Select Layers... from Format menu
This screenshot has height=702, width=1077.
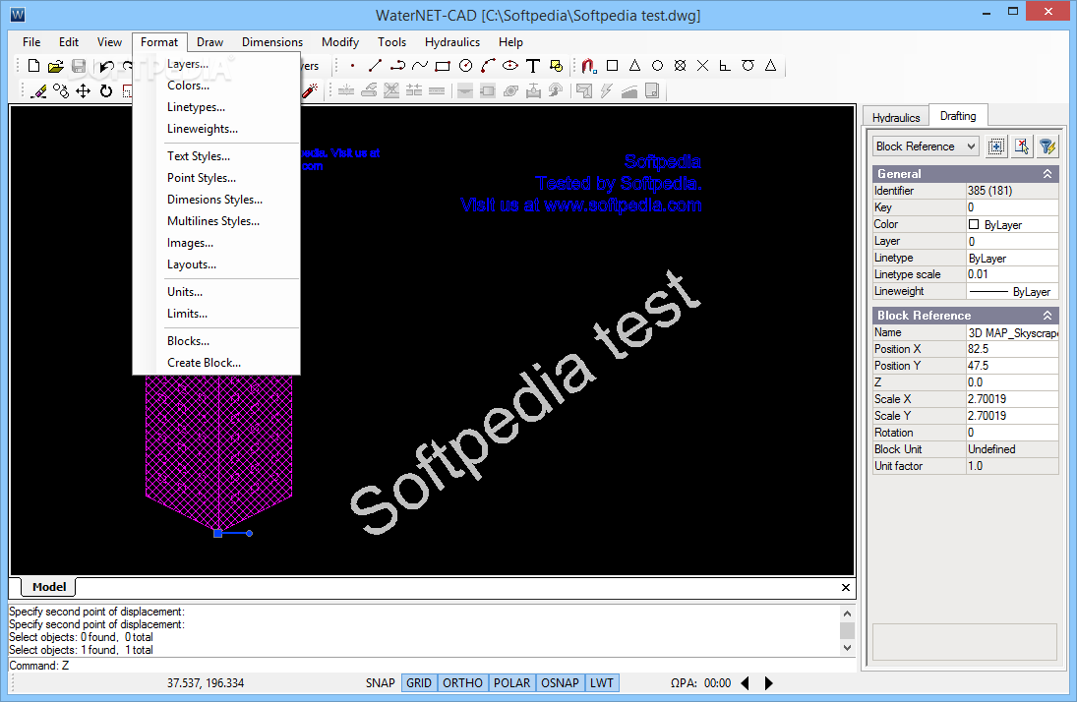[216, 64]
